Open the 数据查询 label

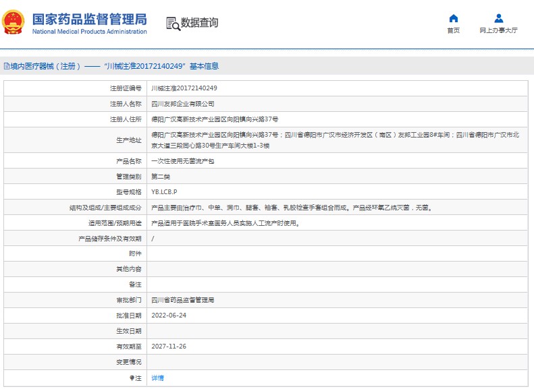199,23
